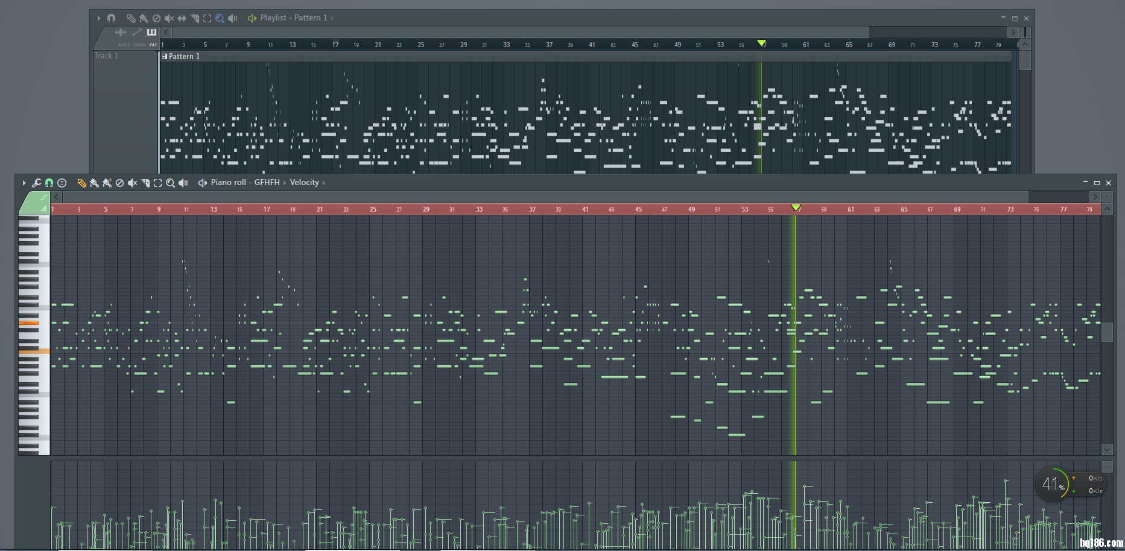The width and height of the screenshot is (1125, 551).
Task: Click speaker icon before Piano roll title
Action: pyautogui.click(x=203, y=183)
